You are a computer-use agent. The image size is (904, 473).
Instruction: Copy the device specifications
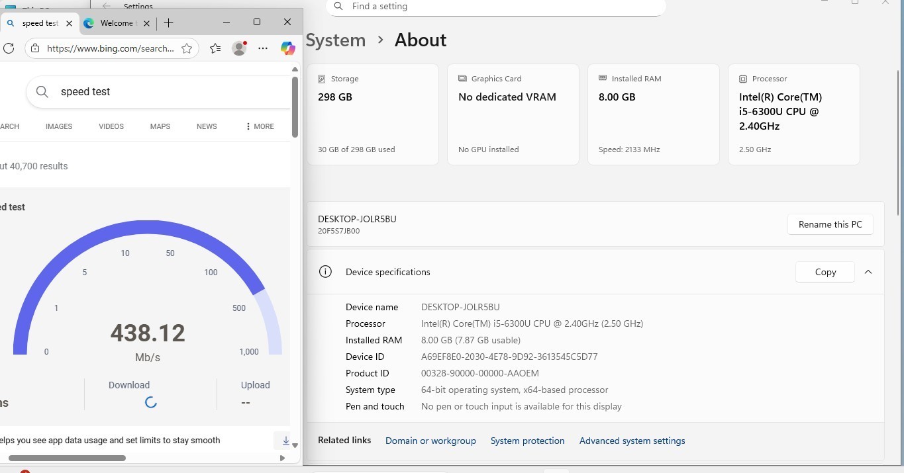tap(825, 272)
